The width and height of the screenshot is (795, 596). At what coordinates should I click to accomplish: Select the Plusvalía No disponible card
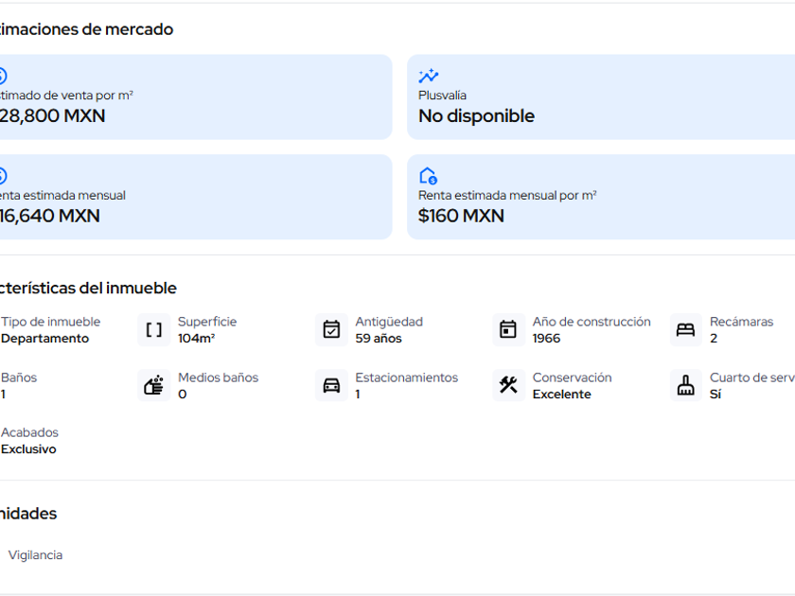(x=601, y=96)
